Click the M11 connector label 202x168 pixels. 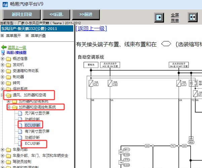point(127,149)
